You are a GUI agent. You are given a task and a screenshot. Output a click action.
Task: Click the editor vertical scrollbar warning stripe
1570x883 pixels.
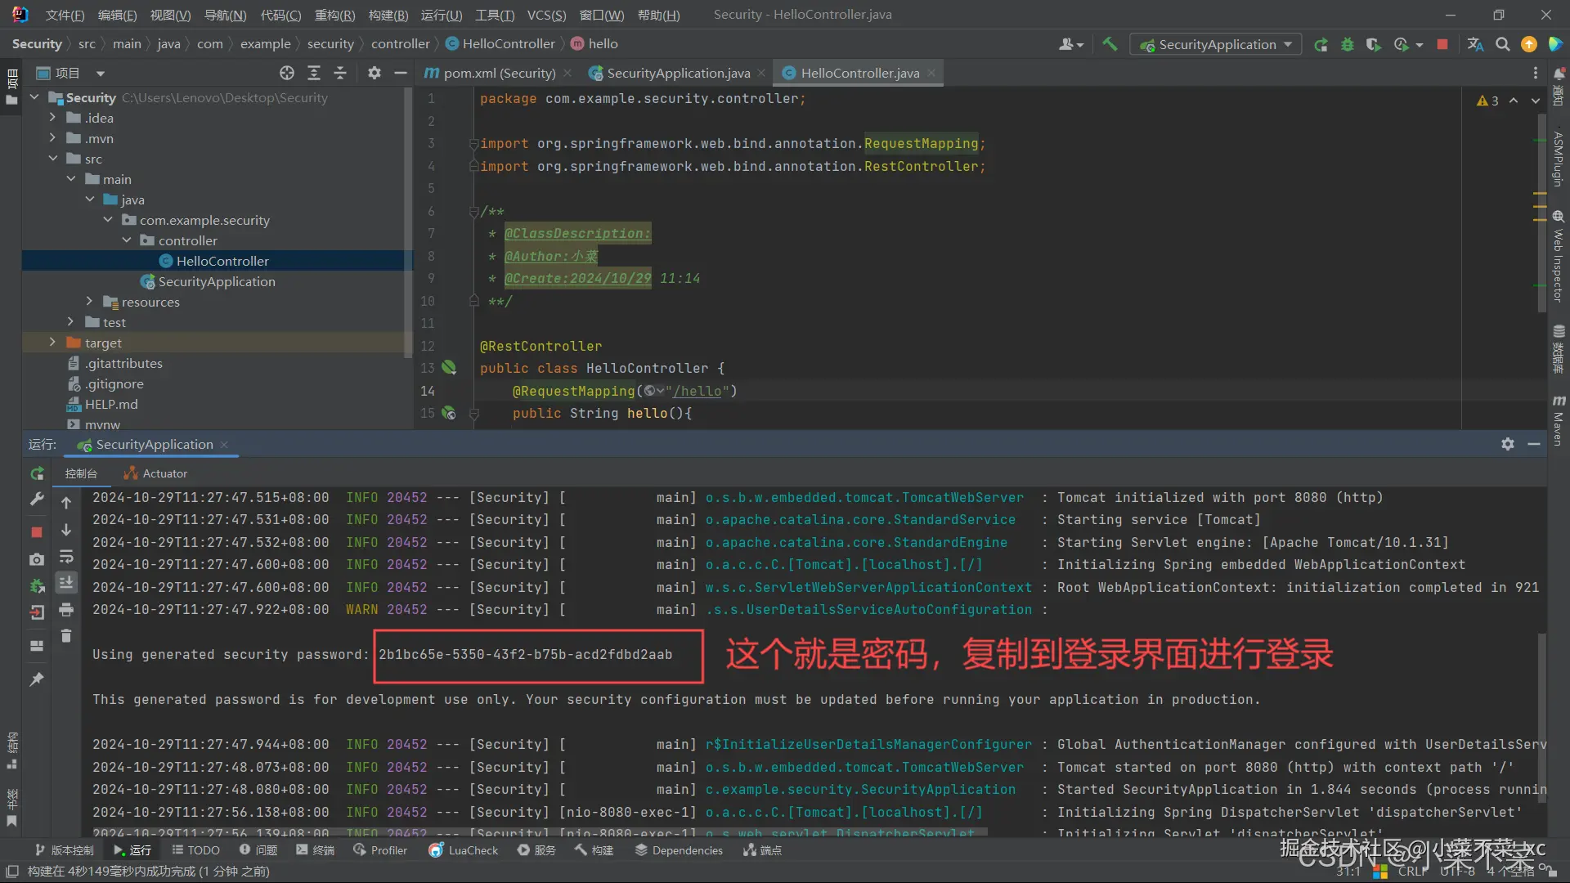click(x=1540, y=195)
